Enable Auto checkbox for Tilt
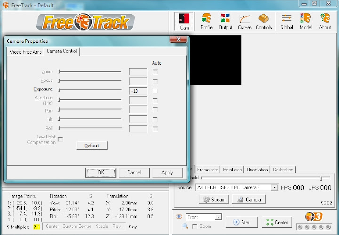The height and width of the screenshot is (235, 339). coord(155,119)
